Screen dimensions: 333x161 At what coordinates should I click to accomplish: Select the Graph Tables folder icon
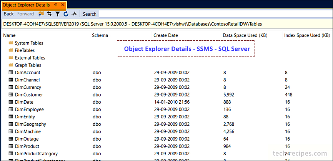click(x=11, y=65)
